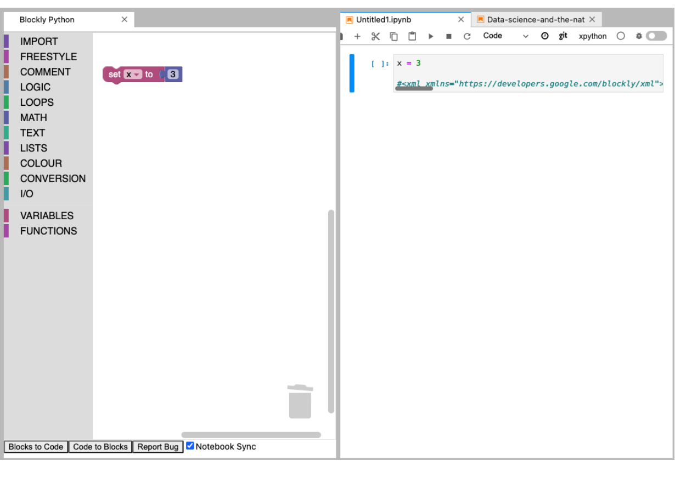Restart the kernel with circular arrow

[467, 36]
